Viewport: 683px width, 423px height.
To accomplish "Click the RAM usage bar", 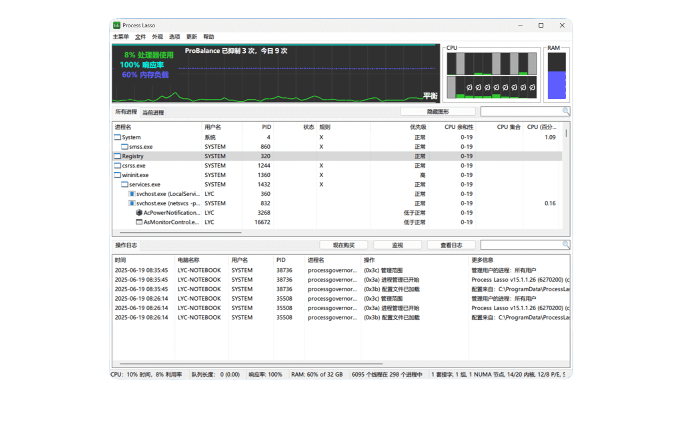I will pos(556,76).
